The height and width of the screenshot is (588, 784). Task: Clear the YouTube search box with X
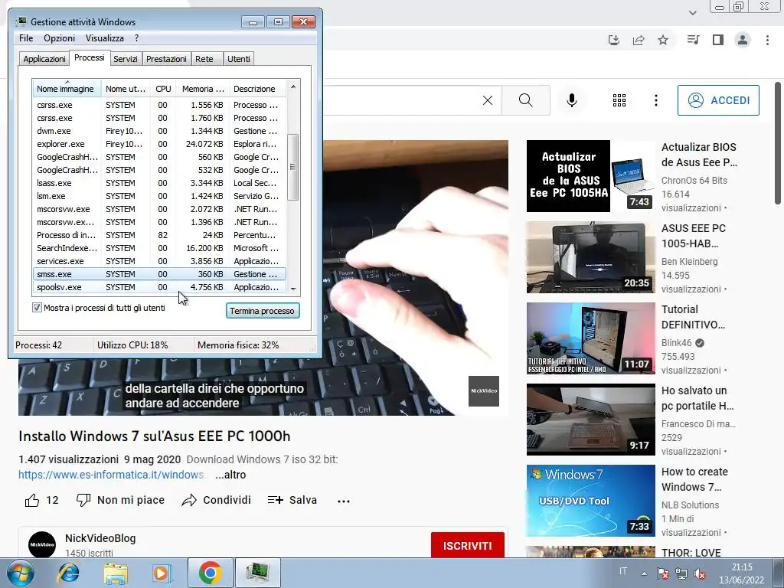(x=488, y=100)
